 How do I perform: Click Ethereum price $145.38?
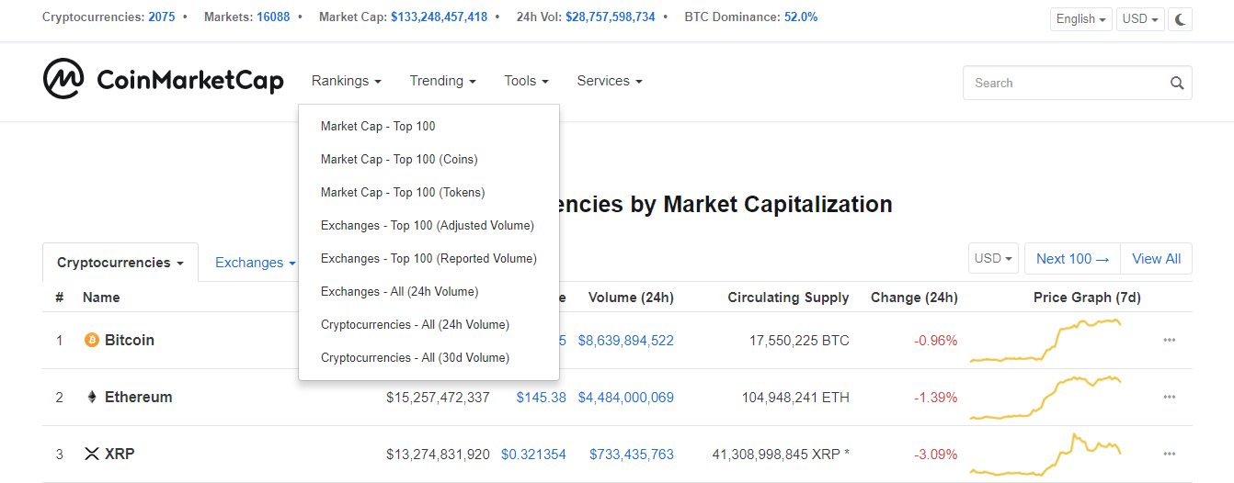pos(541,397)
